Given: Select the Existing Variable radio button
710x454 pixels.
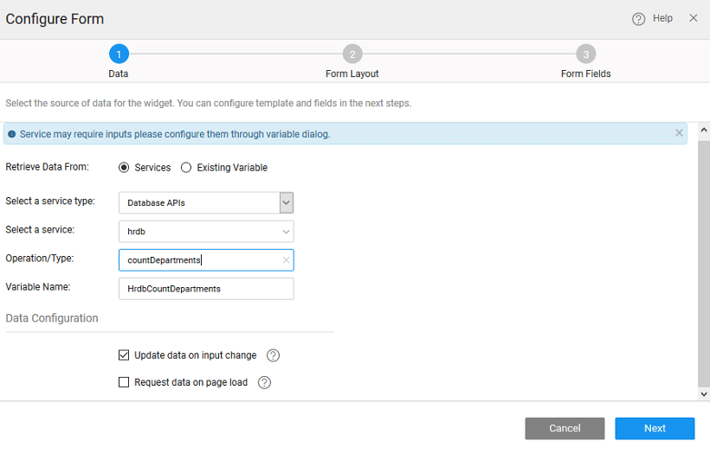Looking at the screenshot, I should pos(186,168).
